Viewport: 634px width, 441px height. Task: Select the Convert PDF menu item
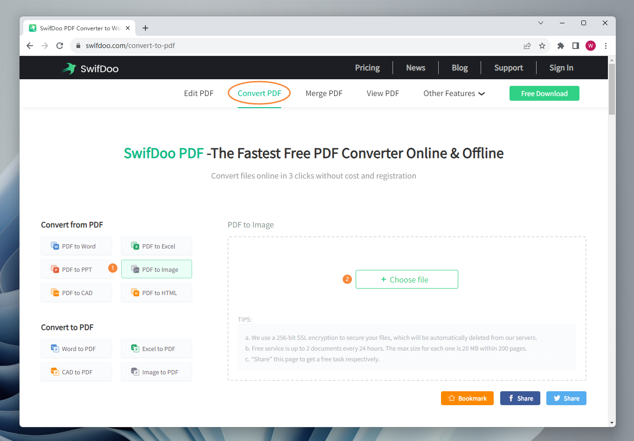(259, 93)
